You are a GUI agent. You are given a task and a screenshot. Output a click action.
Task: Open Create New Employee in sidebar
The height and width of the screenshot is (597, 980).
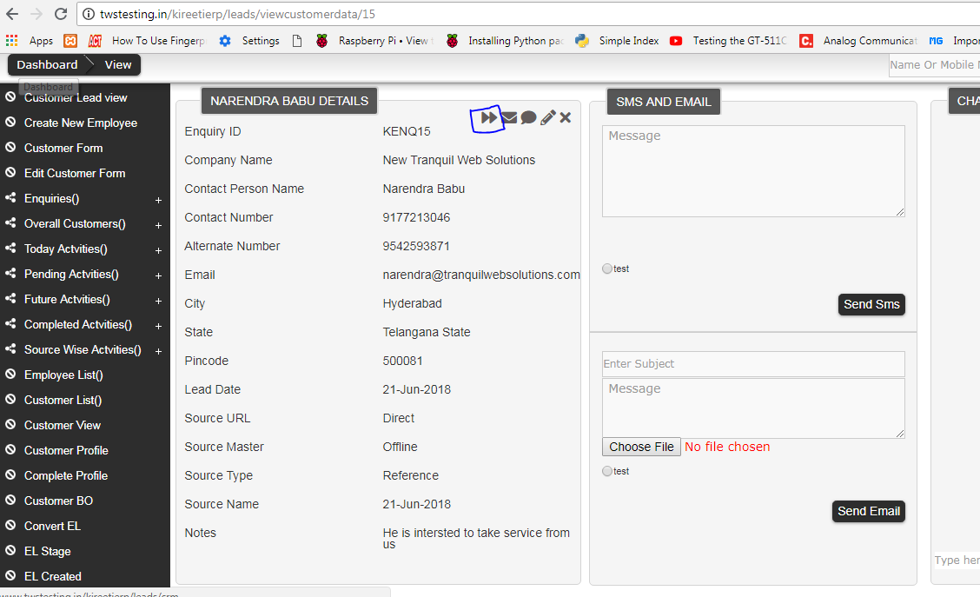(x=80, y=123)
